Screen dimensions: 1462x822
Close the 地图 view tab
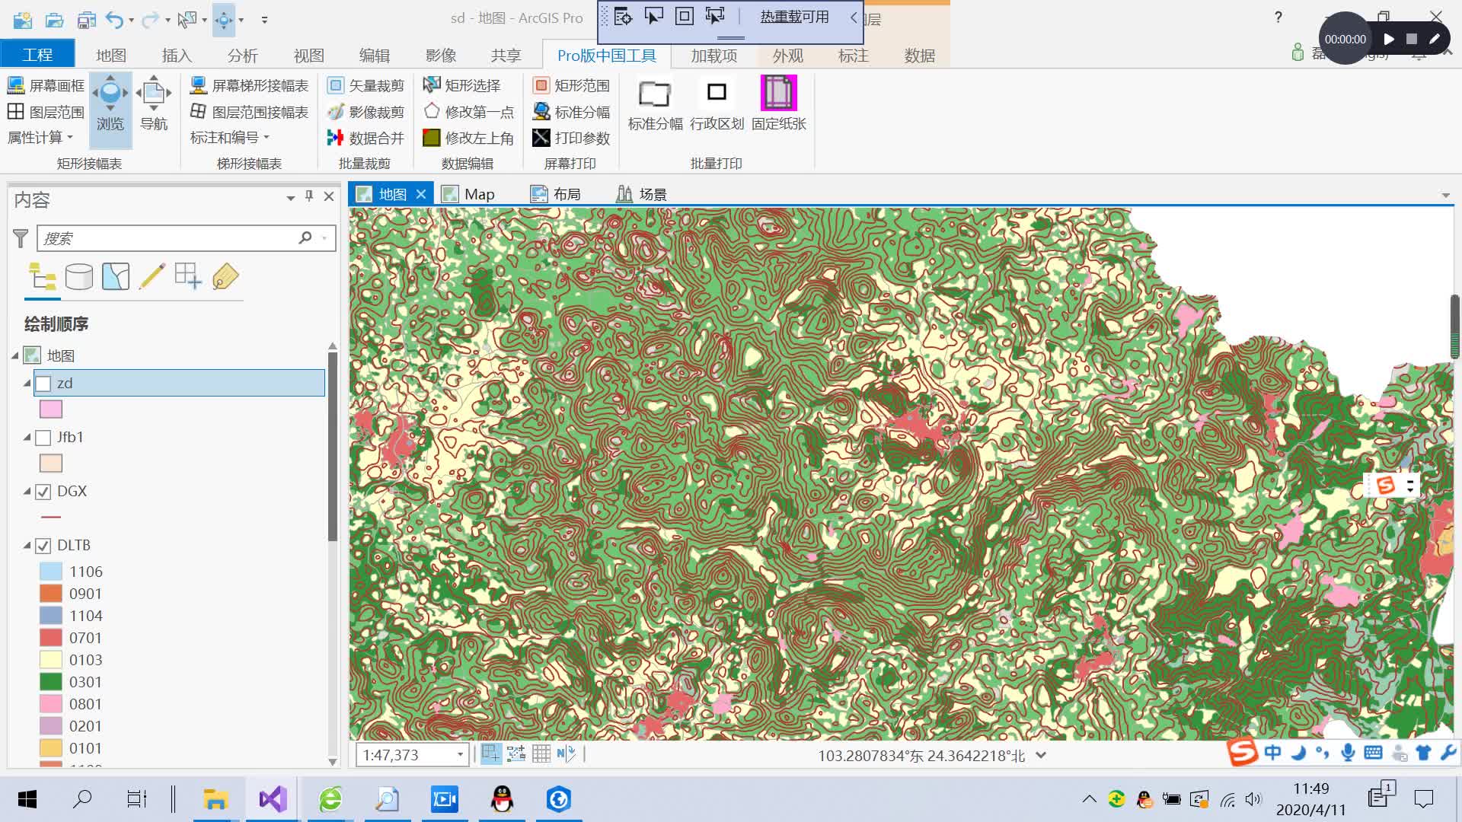(x=421, y=194)
